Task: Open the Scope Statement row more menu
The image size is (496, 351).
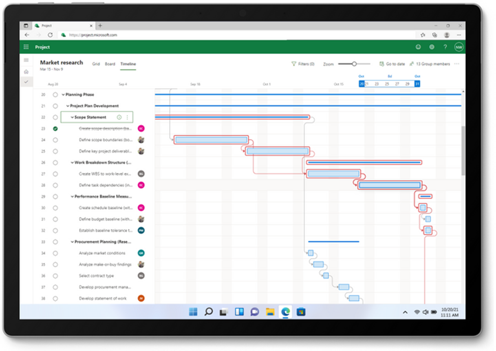Action: pos(127,117)
